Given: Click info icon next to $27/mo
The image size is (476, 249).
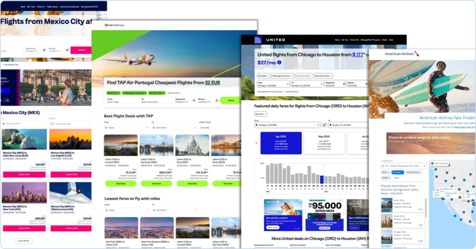Looking at the screenshot, I should 279,62.
